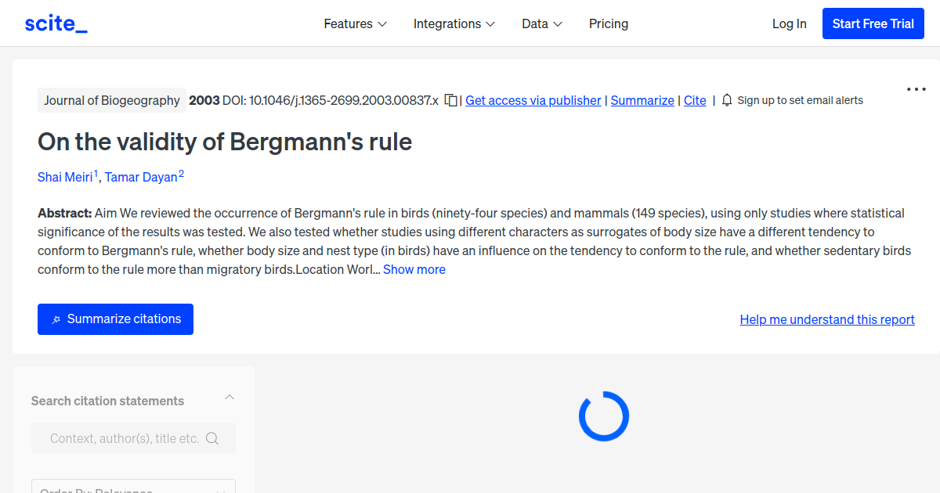Viewport: 940px width, 493px height.
Task: Select the Pricing menu item
Action: pyautogui.click(x=609, y=23)
